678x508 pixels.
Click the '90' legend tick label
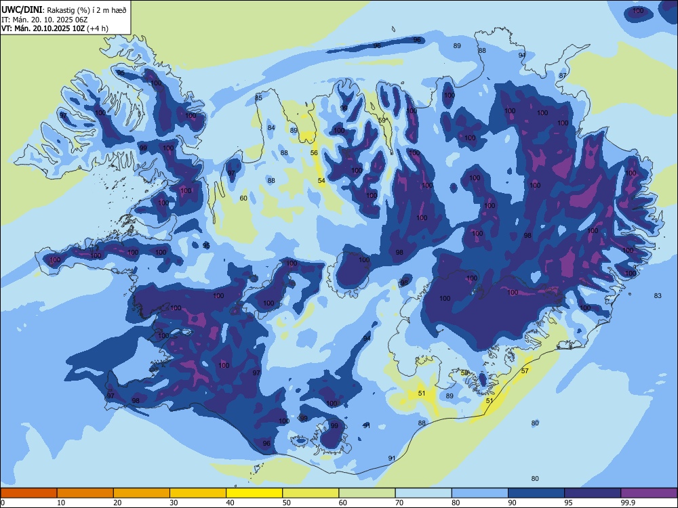(512, 503)
